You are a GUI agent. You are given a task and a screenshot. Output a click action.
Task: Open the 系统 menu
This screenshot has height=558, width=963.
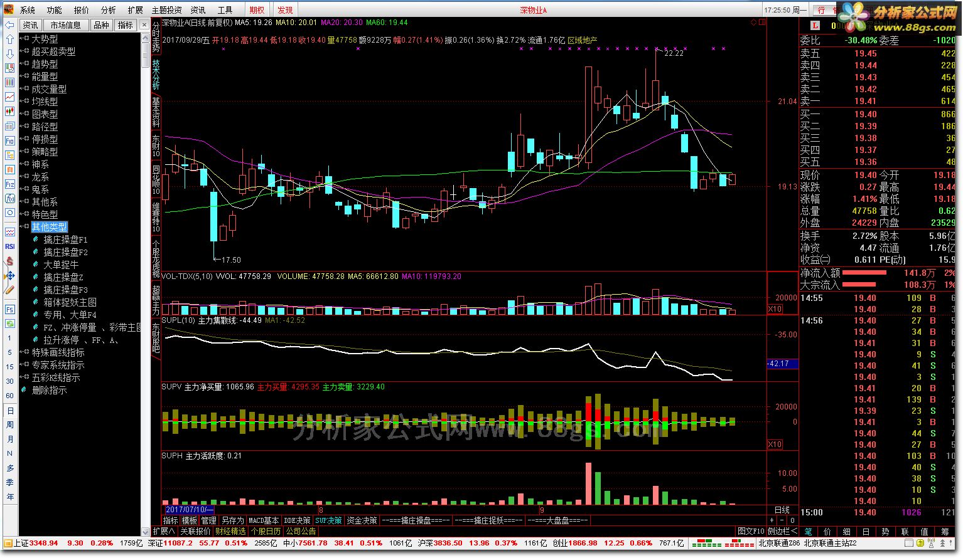point(28,10)
